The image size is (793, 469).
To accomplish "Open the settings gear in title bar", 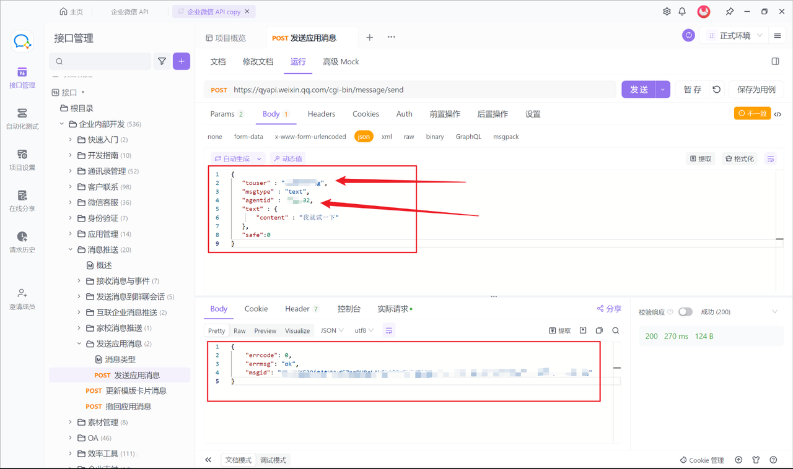I will point(667,12).
